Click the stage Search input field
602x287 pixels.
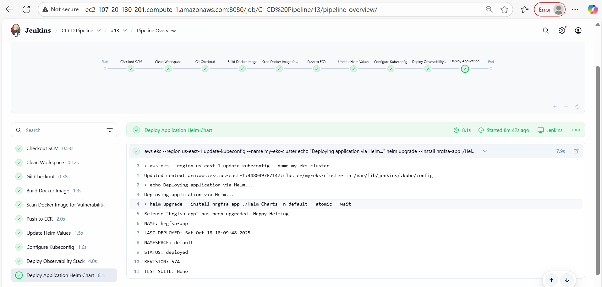[63, 130]
